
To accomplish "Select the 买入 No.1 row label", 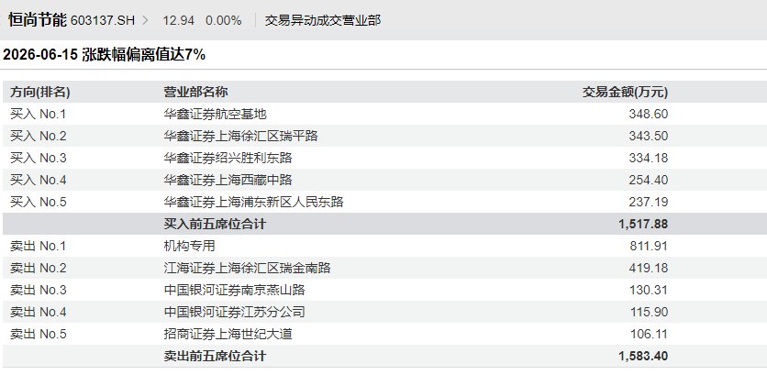I will click(39, 114).
